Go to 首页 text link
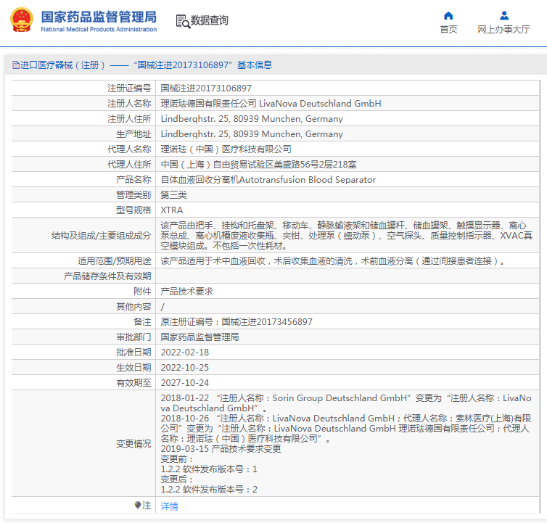The image size is (547, 523). click(448, 30)
